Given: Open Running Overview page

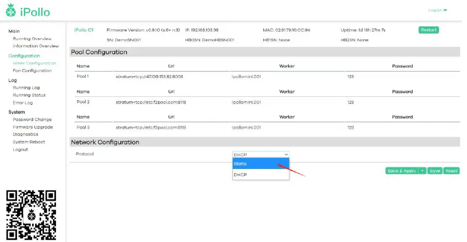Looking at the screenshot, I should click(32, 38).
